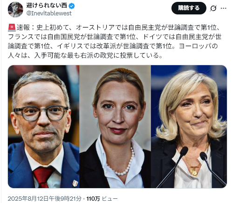Click the pearl necklace in middle photo
This screenshot has width=232, height=203.
point(123,162)
